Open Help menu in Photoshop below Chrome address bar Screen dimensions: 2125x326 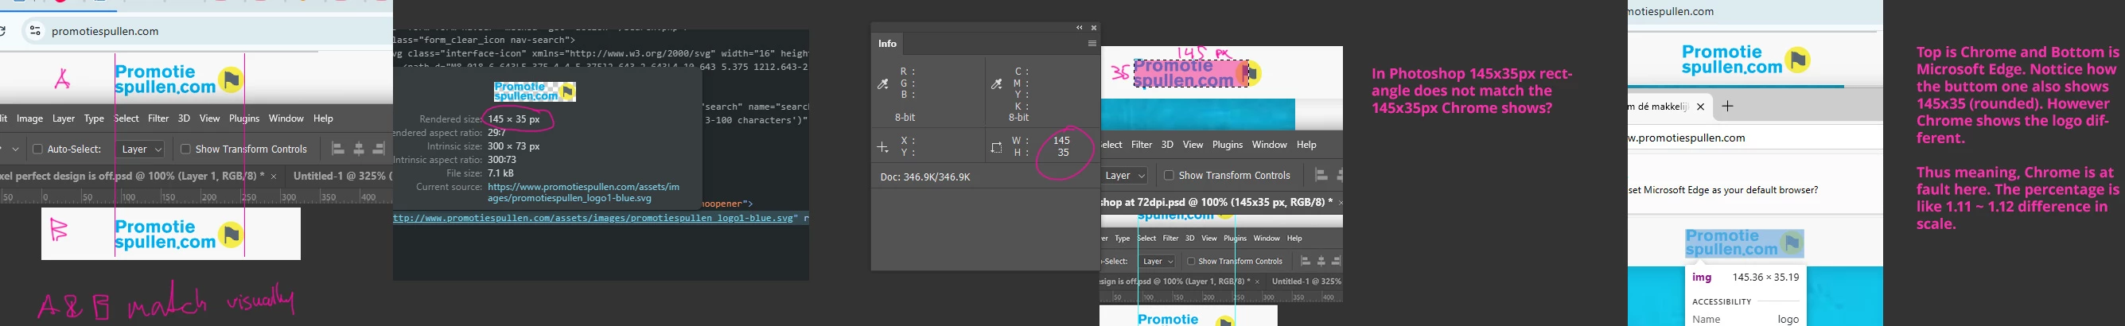coord(323,118)
